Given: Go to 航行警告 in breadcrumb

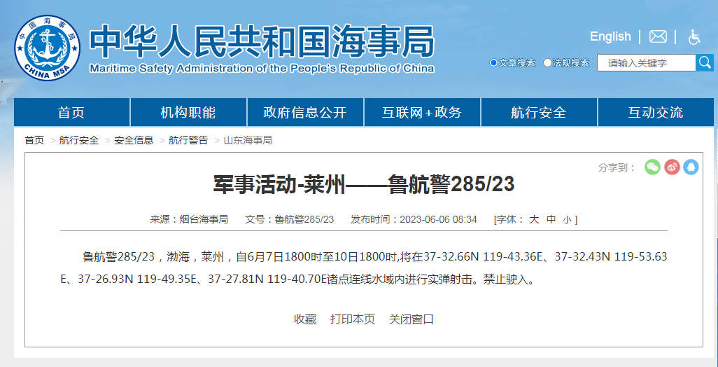Looking at the screenshot, I should [188, 141].
